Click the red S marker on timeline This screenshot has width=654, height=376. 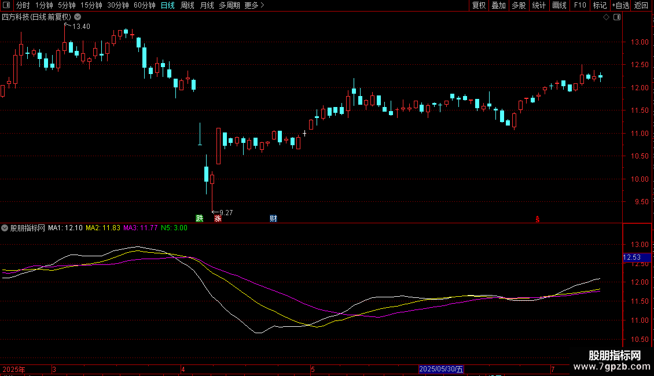538,219
